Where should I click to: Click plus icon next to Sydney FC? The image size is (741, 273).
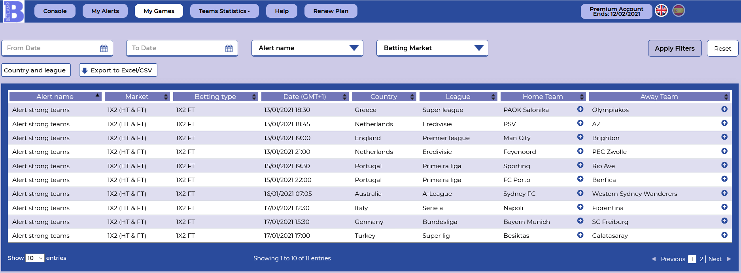[580, 193]
